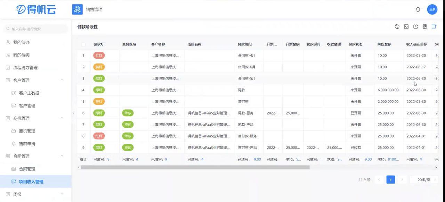The image size is (445, 202).
Task: Click the blue column list settings icon
Action: pos(434,27)
